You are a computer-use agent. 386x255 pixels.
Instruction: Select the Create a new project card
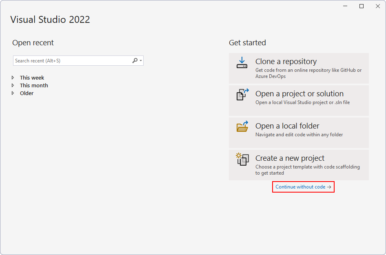(299, 164)
